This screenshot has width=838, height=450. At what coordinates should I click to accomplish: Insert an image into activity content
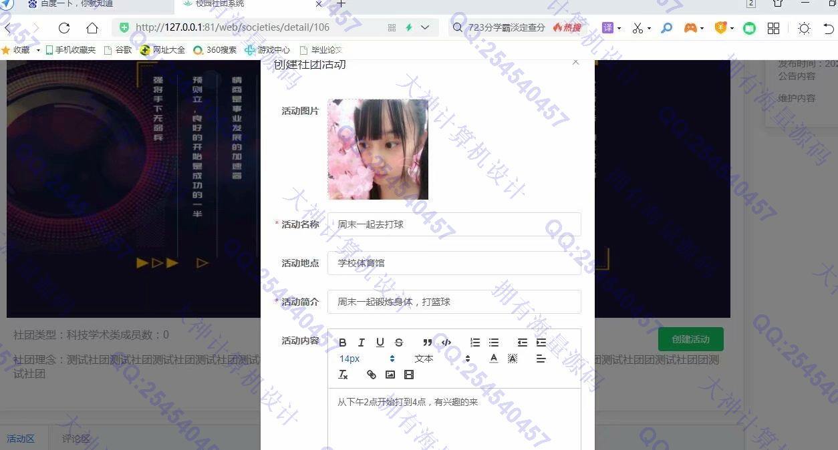tap(390, 375)
